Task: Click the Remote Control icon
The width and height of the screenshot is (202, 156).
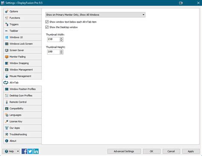Action: [6, 102]
